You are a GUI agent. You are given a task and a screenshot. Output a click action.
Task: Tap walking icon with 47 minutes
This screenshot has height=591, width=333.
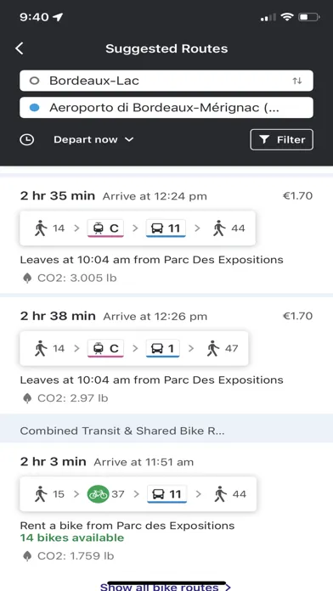click(x=213, y=349)
